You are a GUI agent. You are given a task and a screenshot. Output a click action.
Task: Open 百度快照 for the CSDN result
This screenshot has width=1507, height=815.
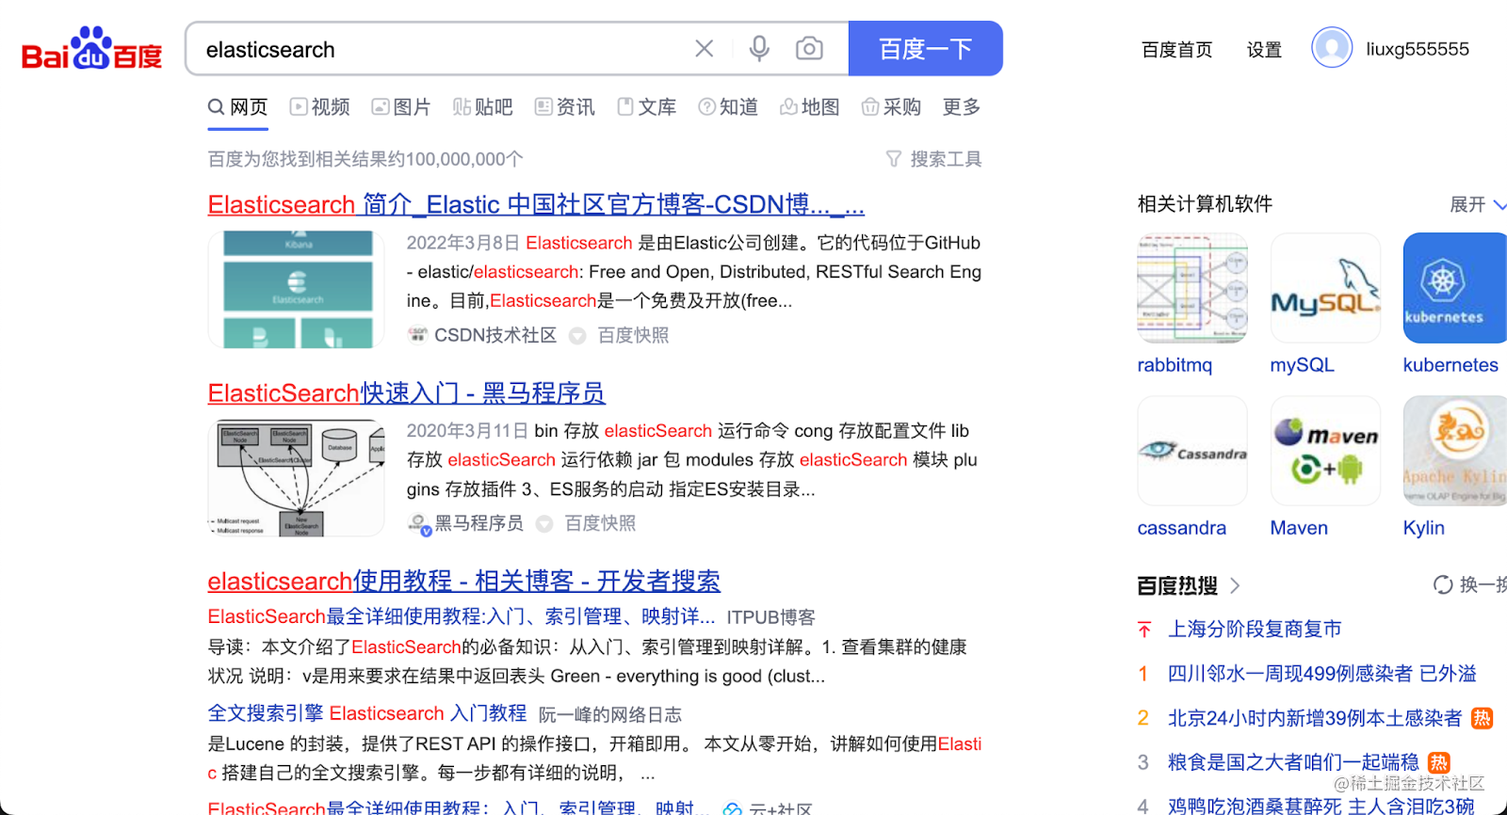[x=633, y=335]
